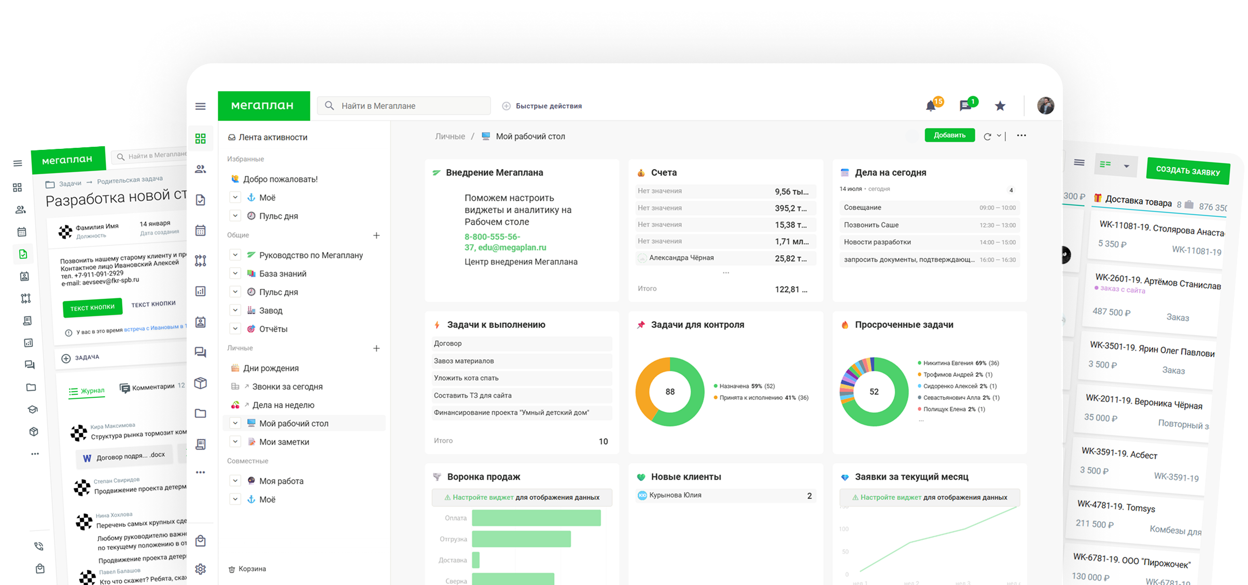Switch to Журнал tab in left window
The image size is (1248, 585).
pyautogui.click(x=87, y=391)
